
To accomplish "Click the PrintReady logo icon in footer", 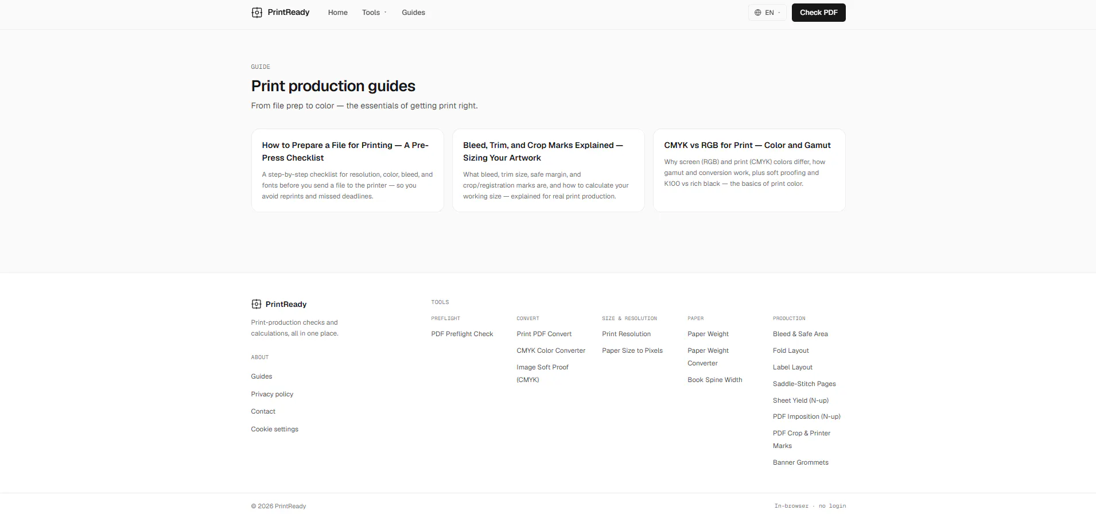I will point(256,304).
